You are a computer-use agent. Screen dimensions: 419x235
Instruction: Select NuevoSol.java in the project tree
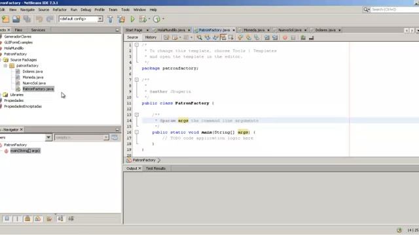(34, 83)
